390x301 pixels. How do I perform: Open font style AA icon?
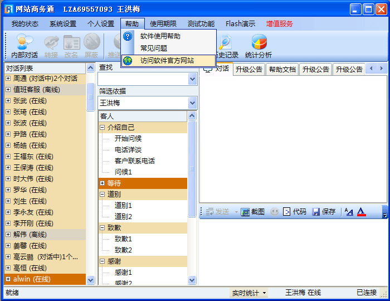click(349, 212)
